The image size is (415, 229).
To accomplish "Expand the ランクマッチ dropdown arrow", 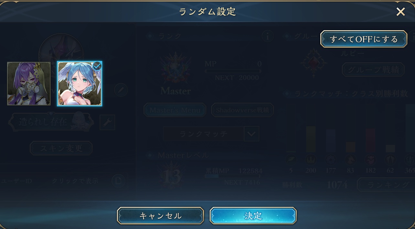I will click(251, 134).
